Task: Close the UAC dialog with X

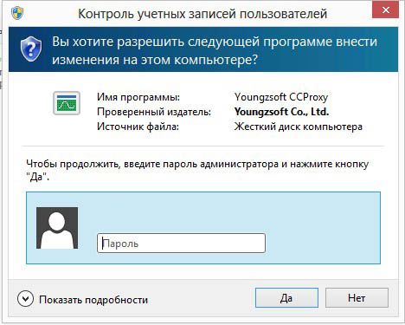Action: [385, 10]
